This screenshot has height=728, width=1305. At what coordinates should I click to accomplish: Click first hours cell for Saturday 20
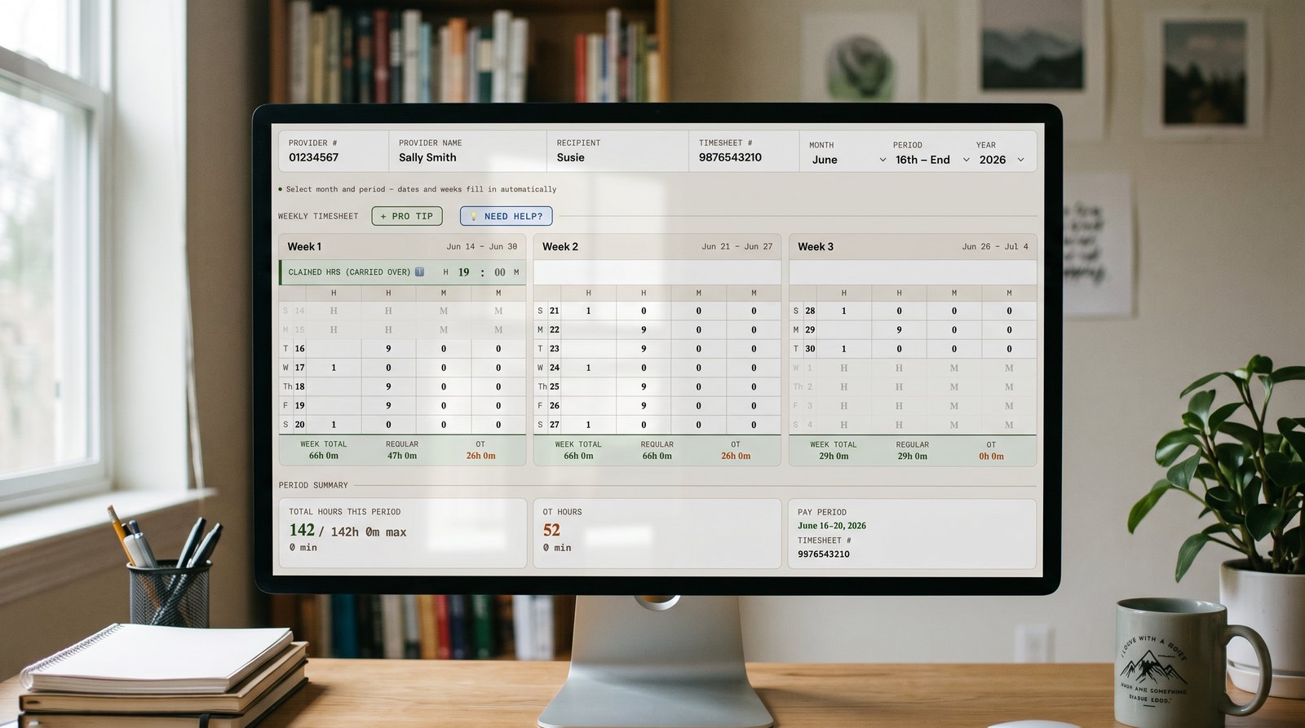pyautogui.click(x=334, y=425)
